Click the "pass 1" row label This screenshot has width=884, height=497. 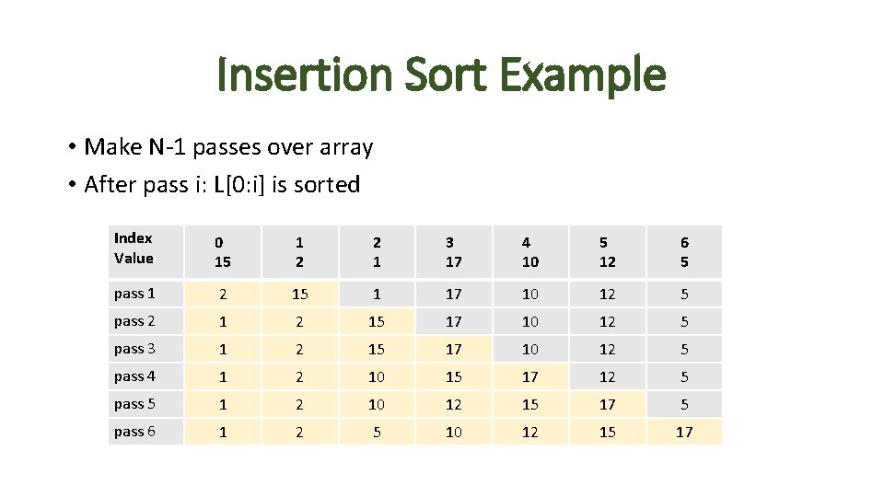[145, 294]
